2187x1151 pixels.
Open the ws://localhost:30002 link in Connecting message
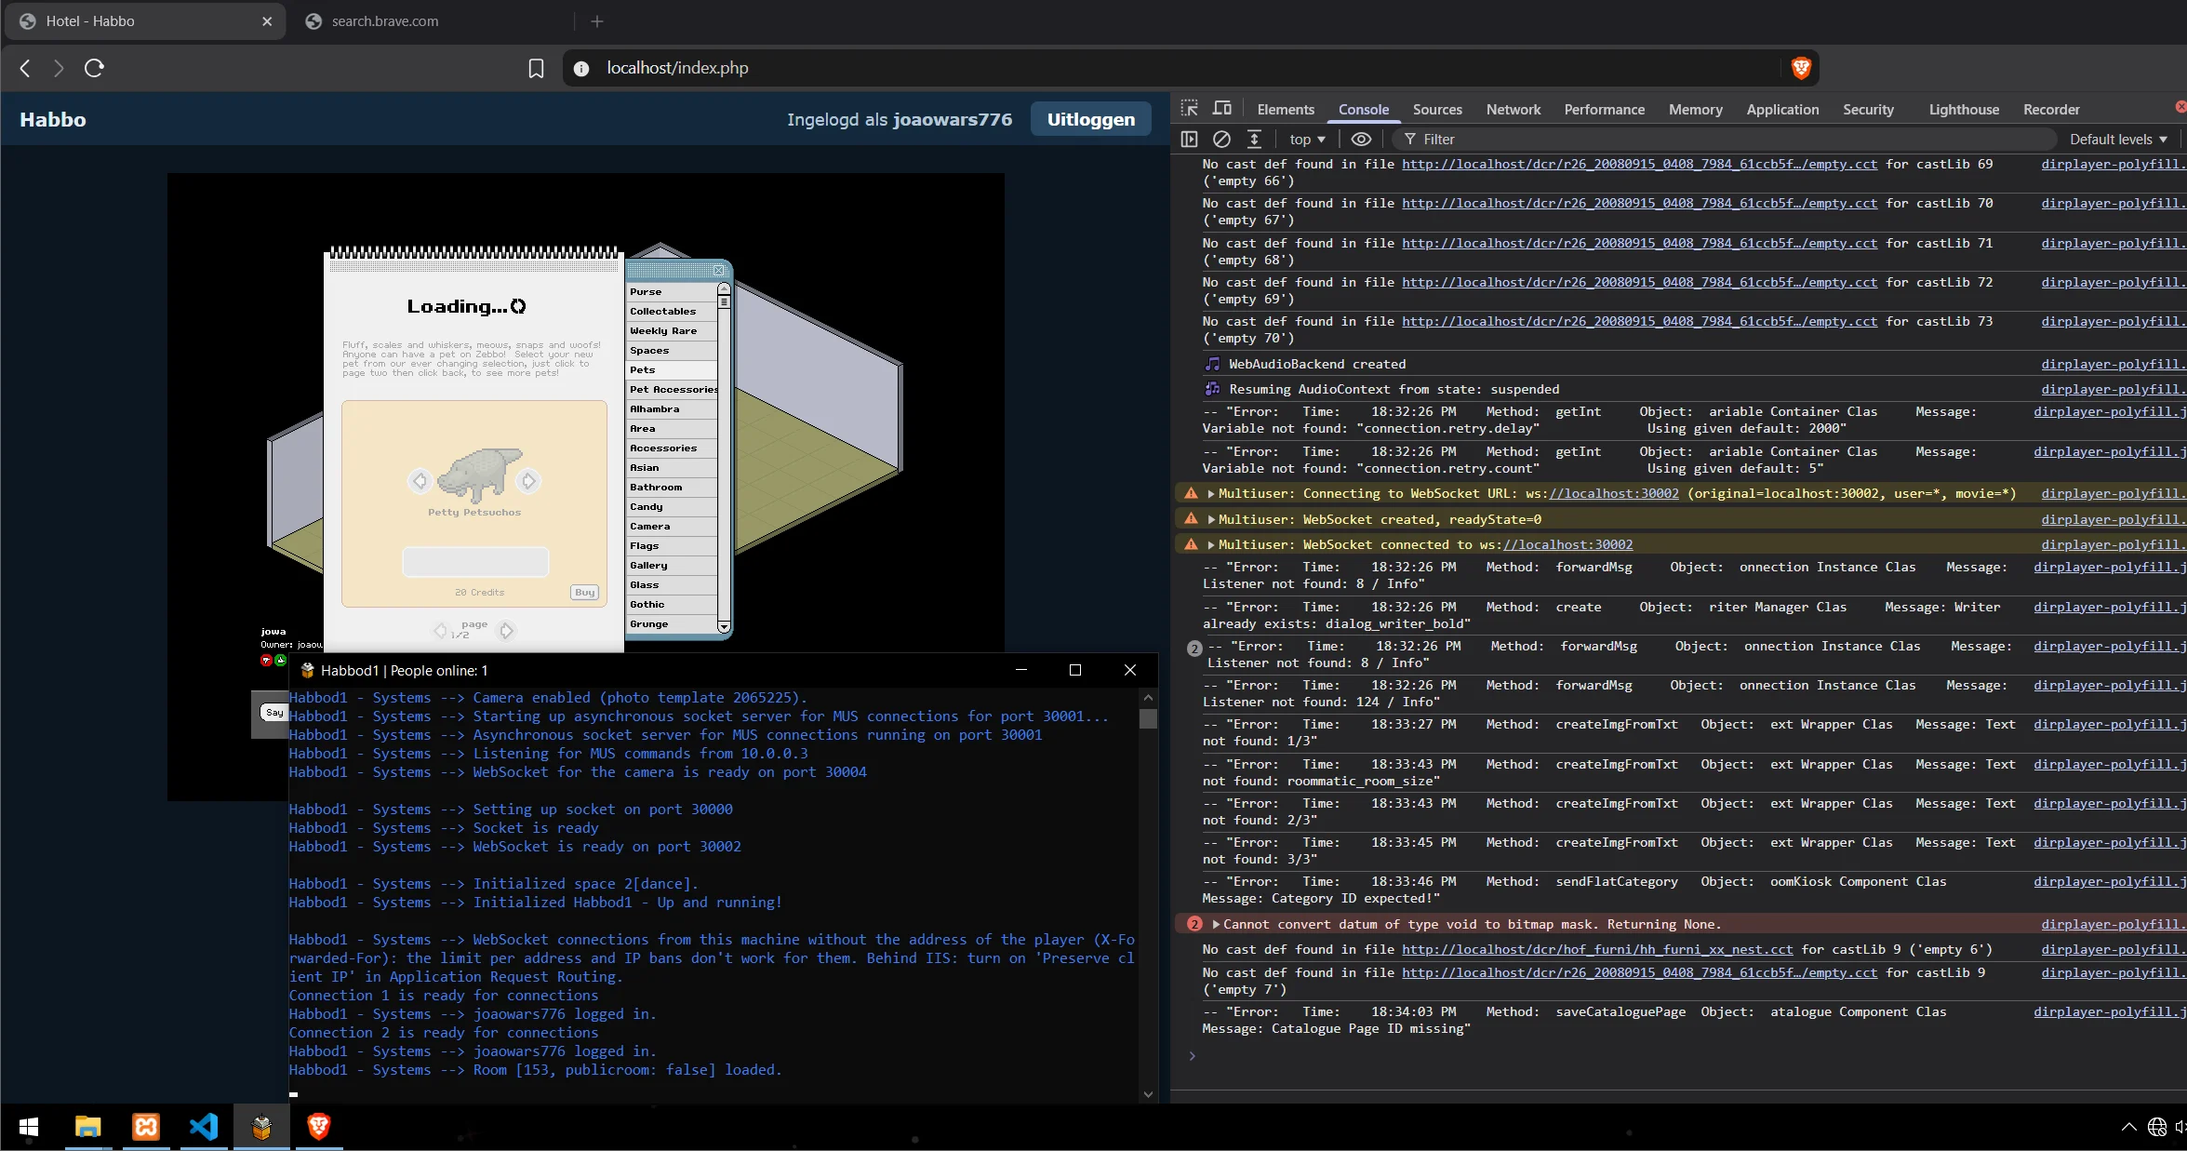click(x=1614, y=493)
